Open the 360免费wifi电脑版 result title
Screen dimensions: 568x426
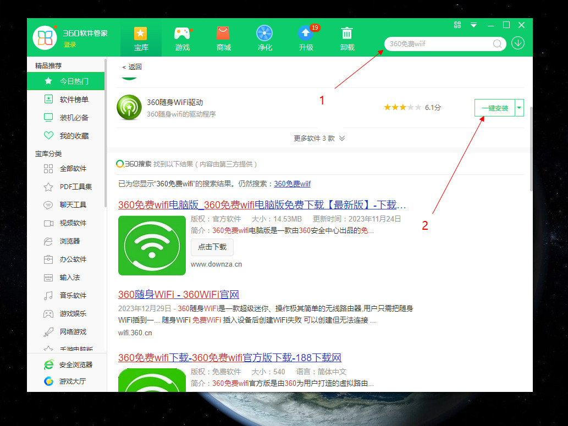click(x=262, y=205)
